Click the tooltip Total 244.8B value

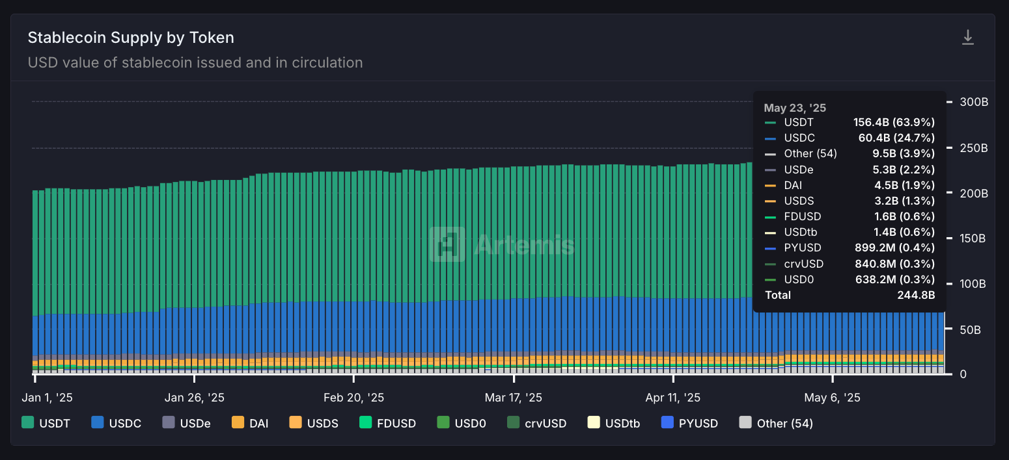[915, 295]
